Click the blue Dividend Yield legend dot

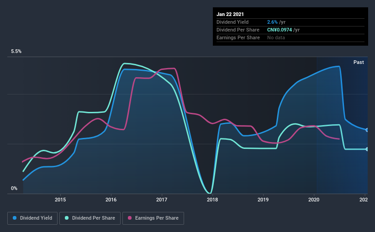tap(15, 218)
